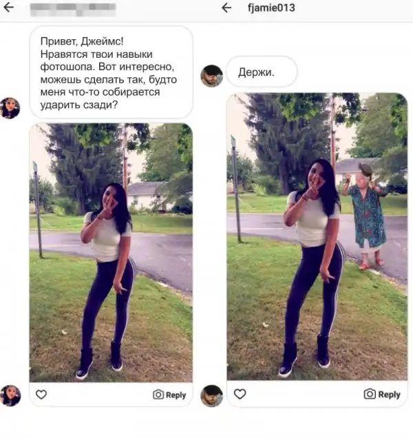The width and height of the screenshot is (413, 438).
Task: Select the Держи. message bubble
Action: click(262, 72)
